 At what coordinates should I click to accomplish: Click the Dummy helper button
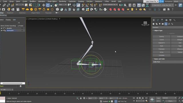(x=162, y=37)
